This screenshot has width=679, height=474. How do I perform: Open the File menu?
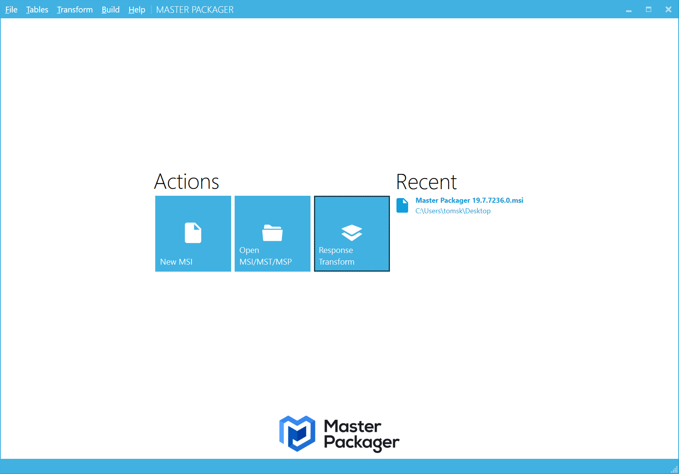(x=11, y=9)
